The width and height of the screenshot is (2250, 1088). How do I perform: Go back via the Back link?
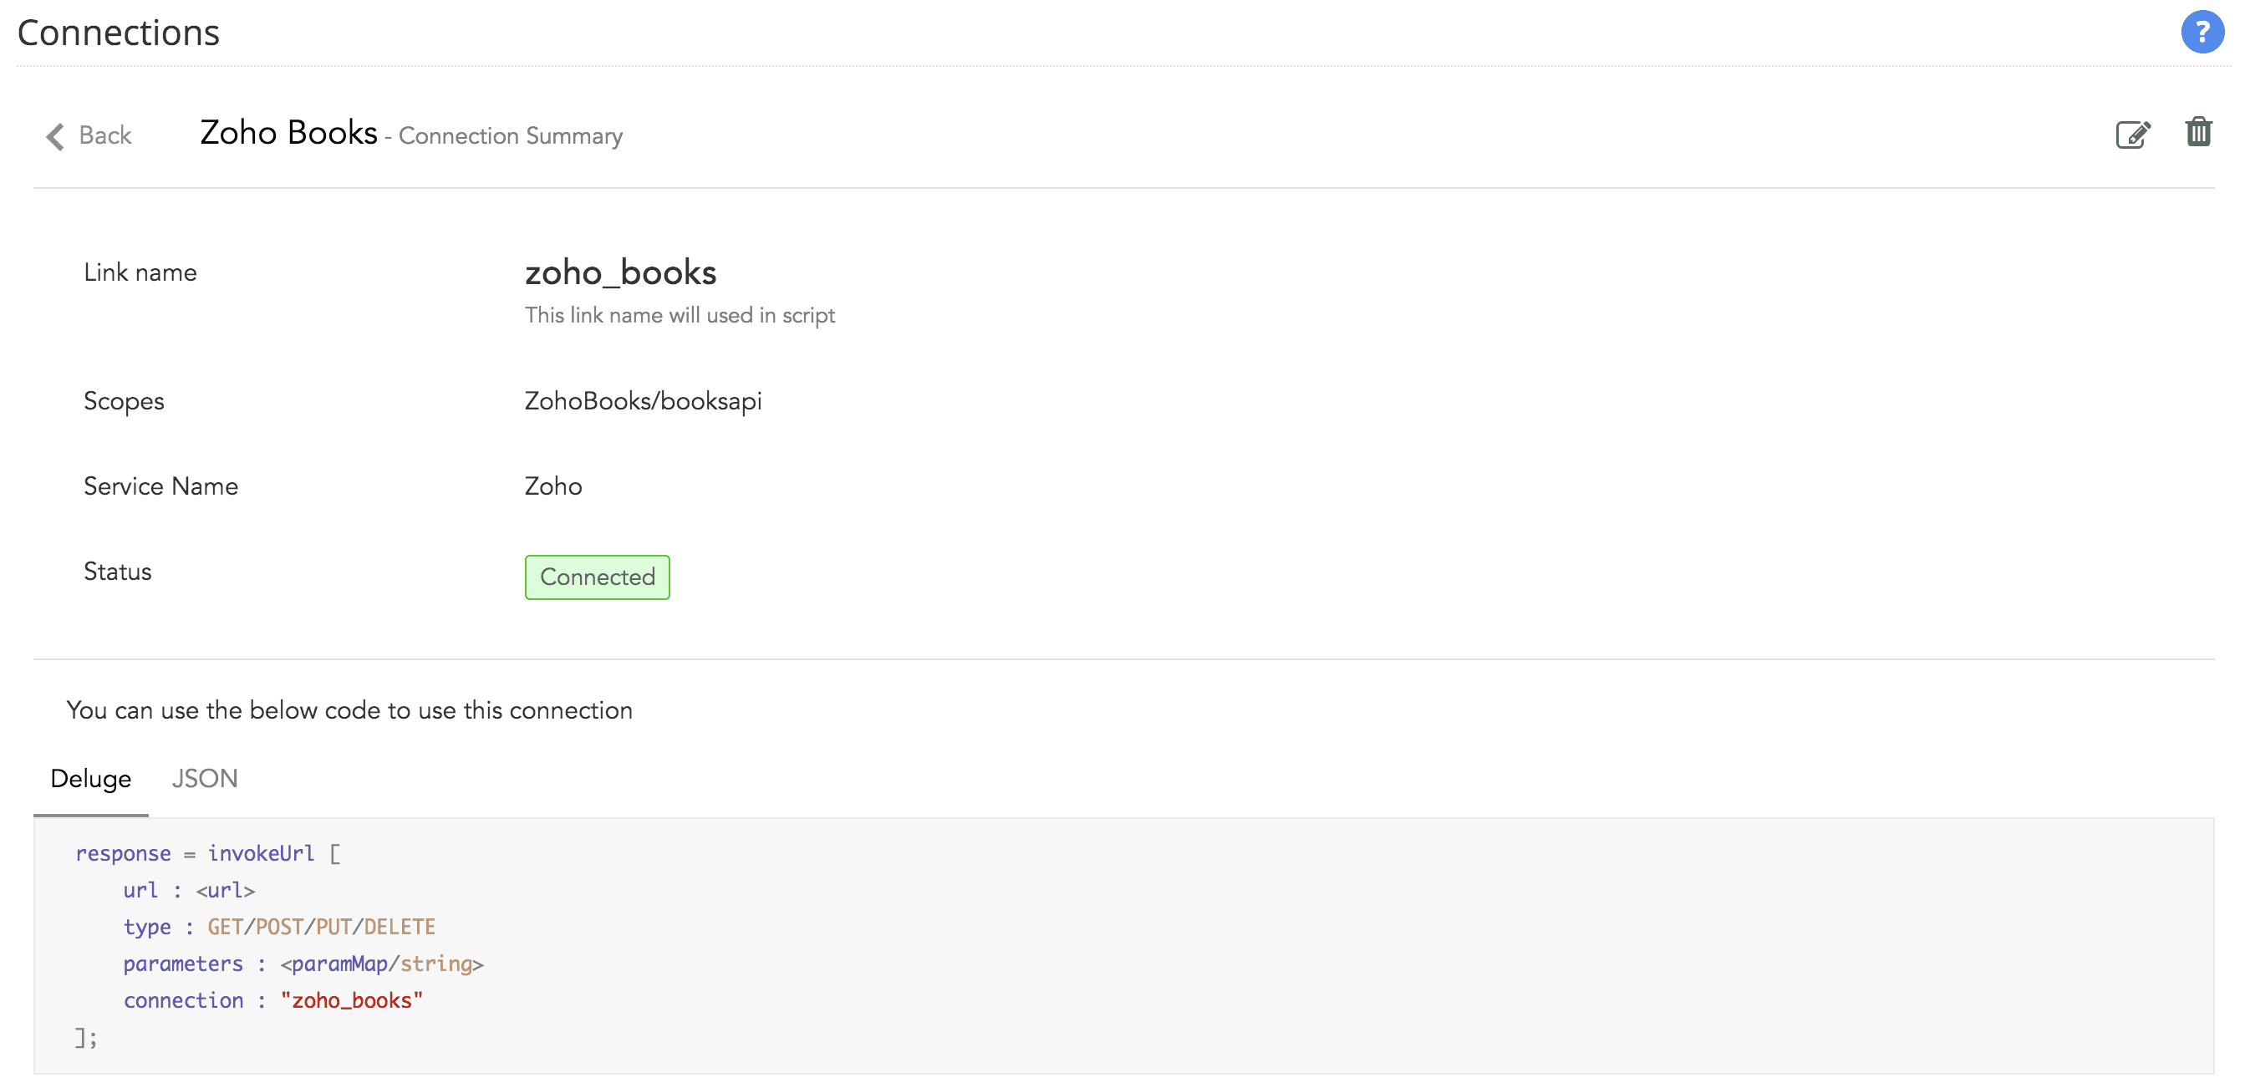coord(104,135)
